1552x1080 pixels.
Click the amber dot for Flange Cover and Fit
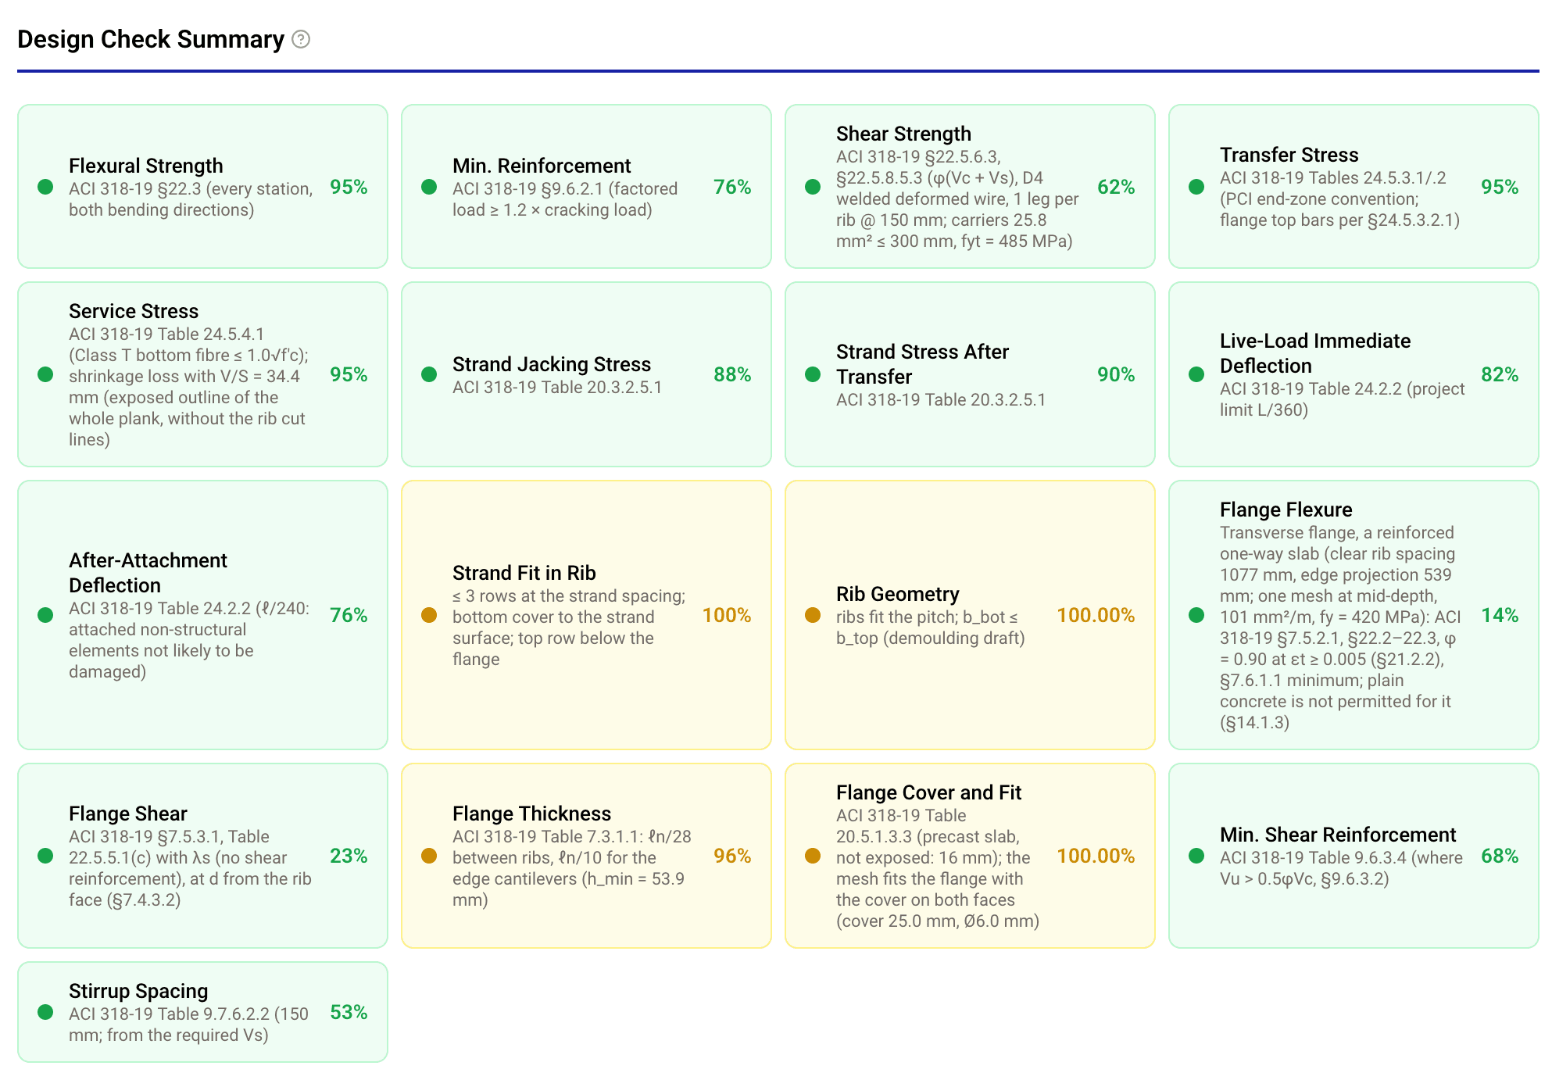click(x=813, y=856)
